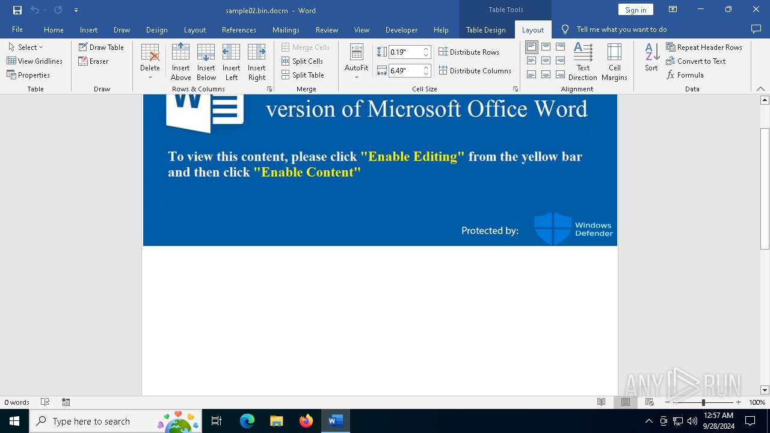Image resolution: width=770 pixels, height=433 pixels.
Task: Click Insert Left
Action: pyautogui.click(x=231, y=62)
